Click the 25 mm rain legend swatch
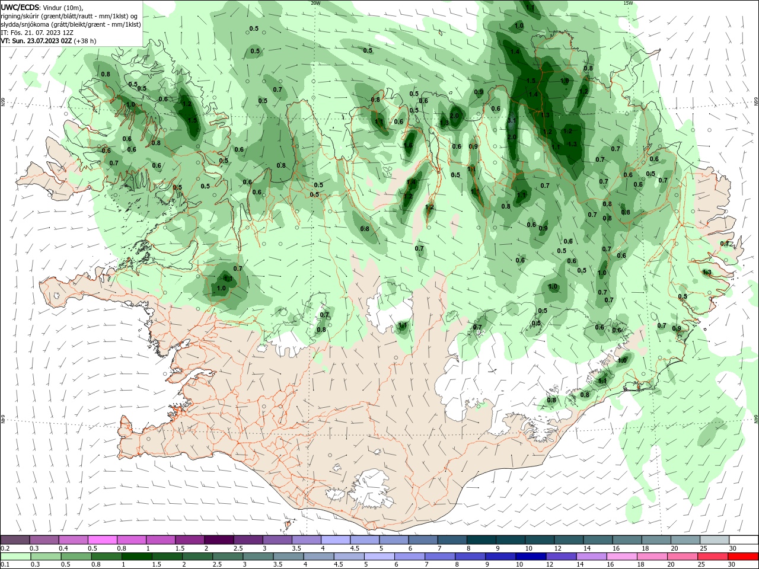Viewport: 759px width, 569px height. [x=712, y=557]
